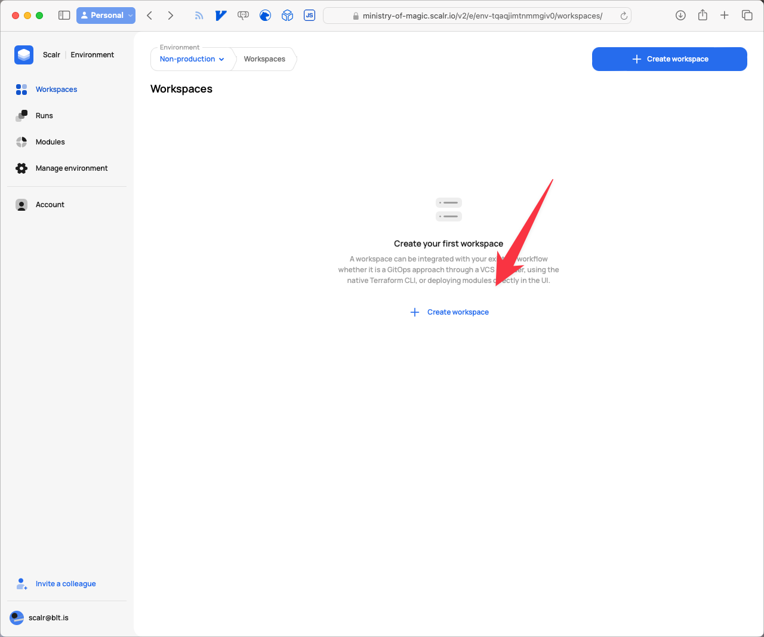Click the JS extension icon
Viewport: 764px width, 637px height.
pos(309,16)
